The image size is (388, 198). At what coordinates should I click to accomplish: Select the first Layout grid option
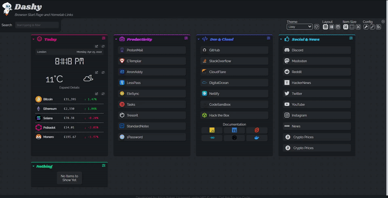point(325,27)
